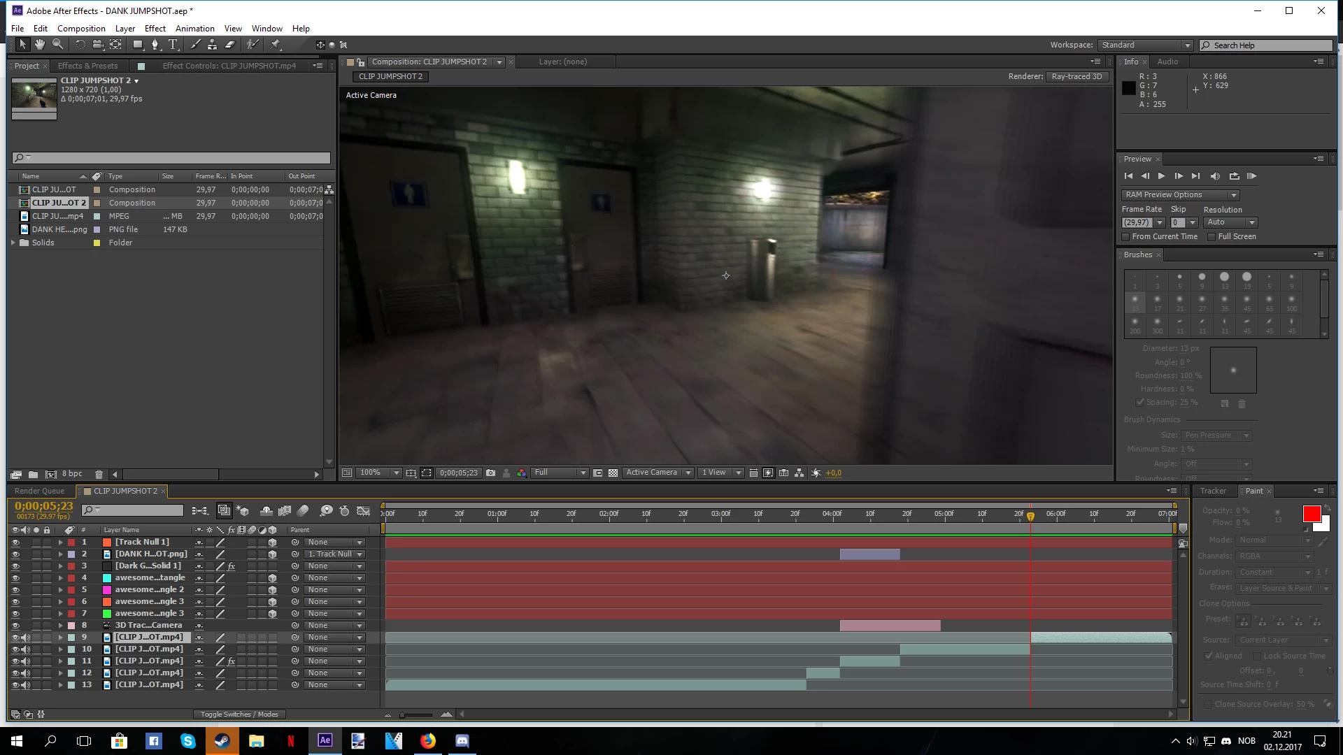This screenshot has height=755, width=1343.
Task: Select the Pen tool
Action: (x=155, y=45)
